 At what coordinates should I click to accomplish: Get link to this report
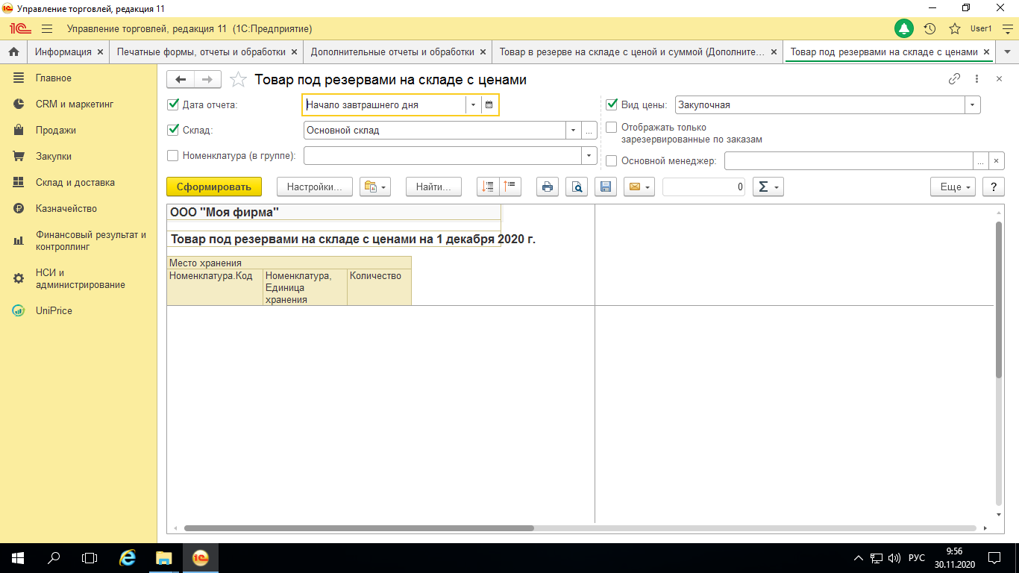coord(954,79)
